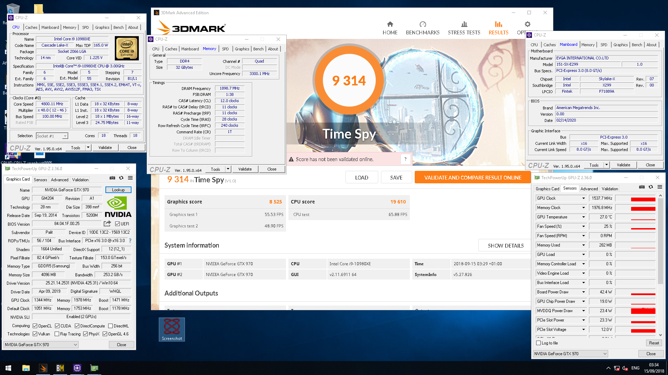Open the GPU Clock sensor dropdown
This screenshot has width=668, height=375.
[x=583, y=198]
